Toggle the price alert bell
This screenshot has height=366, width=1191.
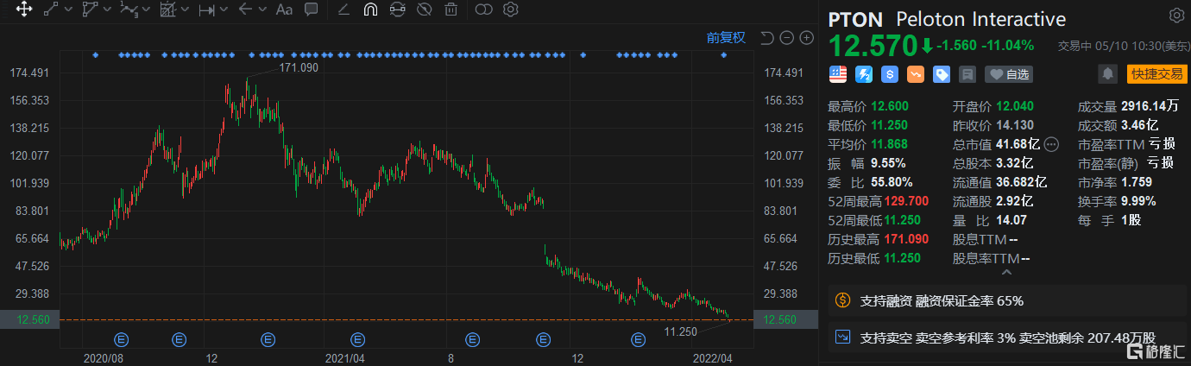[1107, 74]
